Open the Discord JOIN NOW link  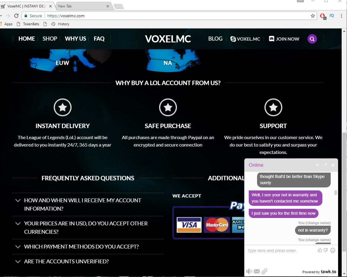[x=284, y=39]
